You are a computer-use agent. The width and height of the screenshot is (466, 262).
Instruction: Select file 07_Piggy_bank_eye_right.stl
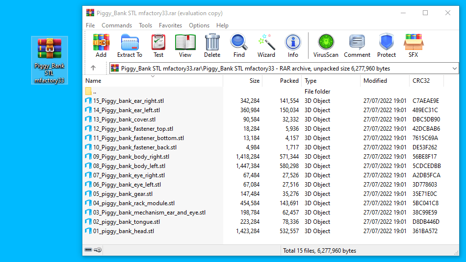(129, 175)
